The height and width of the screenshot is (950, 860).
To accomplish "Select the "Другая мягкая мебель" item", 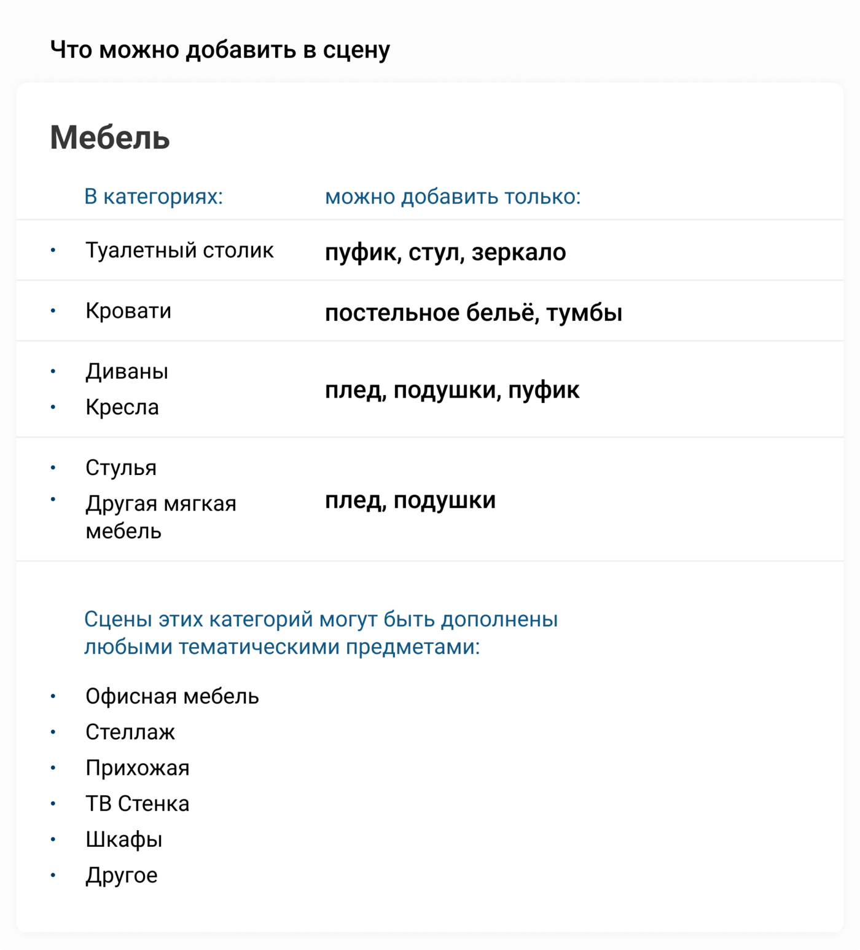I will point(160,517).
